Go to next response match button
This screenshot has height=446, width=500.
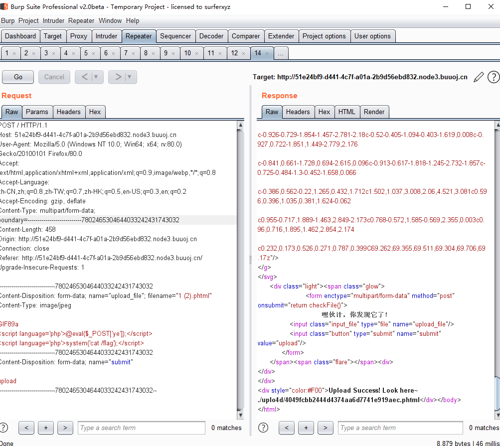pos(325,428)
